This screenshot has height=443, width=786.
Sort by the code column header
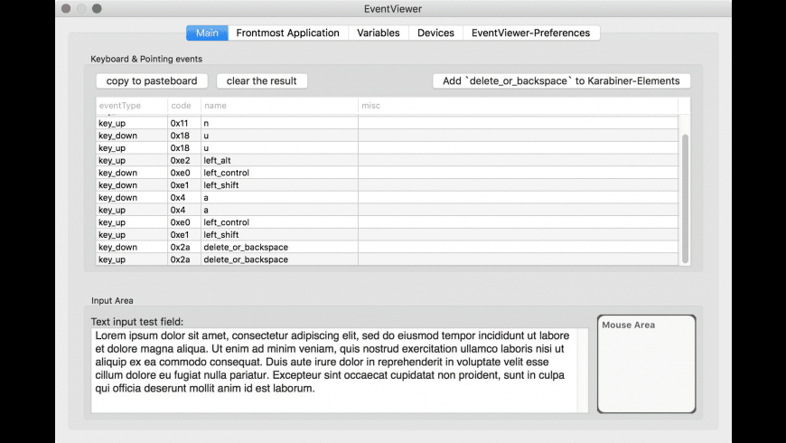pos(182,106)
